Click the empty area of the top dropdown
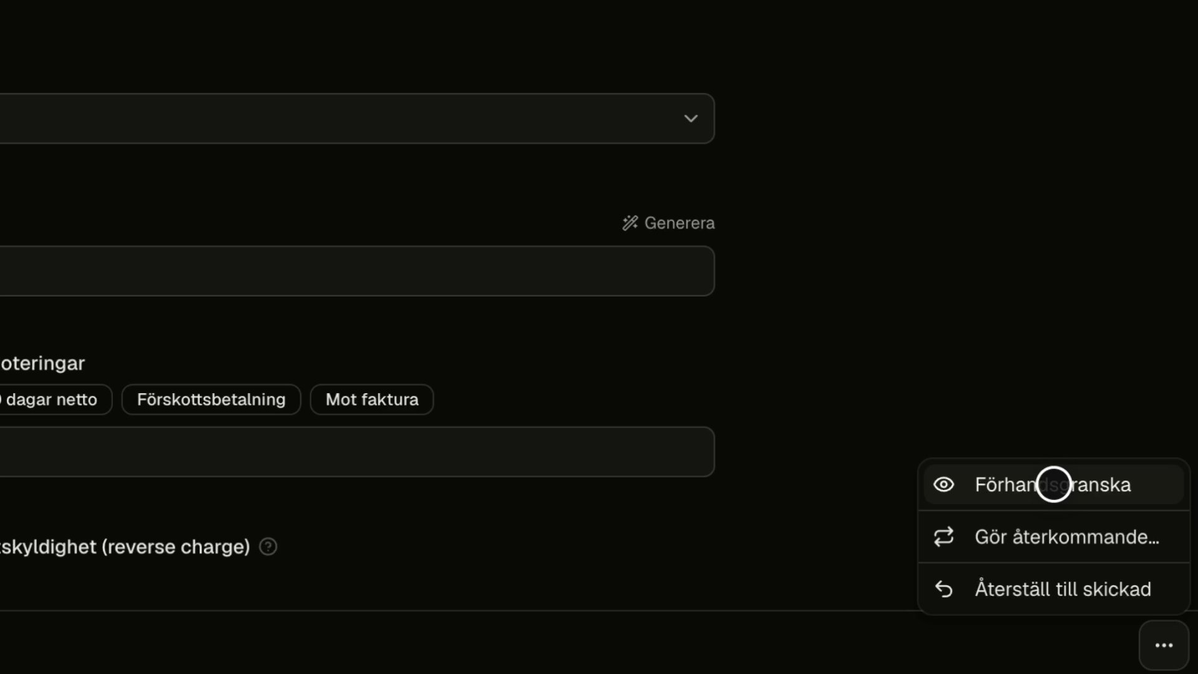This screenshot has height=674, width=1198. [x=337, y=119]
